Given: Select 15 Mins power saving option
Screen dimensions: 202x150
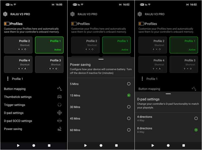Looking at the screenshot, I should point(101,95).
